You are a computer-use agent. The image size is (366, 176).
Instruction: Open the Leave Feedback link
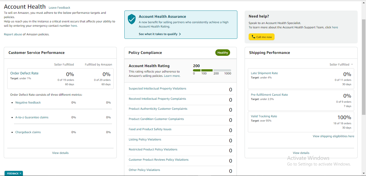[59, 8]
